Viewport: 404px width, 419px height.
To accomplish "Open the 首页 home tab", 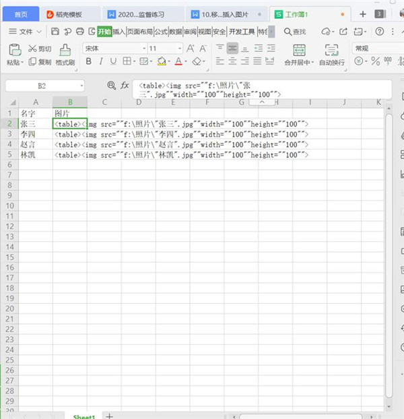I will (x=21, y=14).
